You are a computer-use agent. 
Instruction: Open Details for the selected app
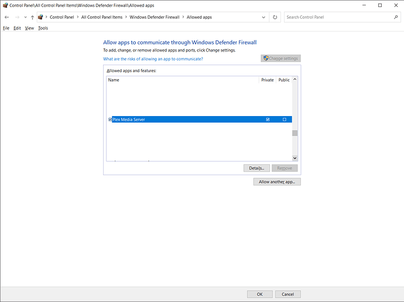[256, 168]
